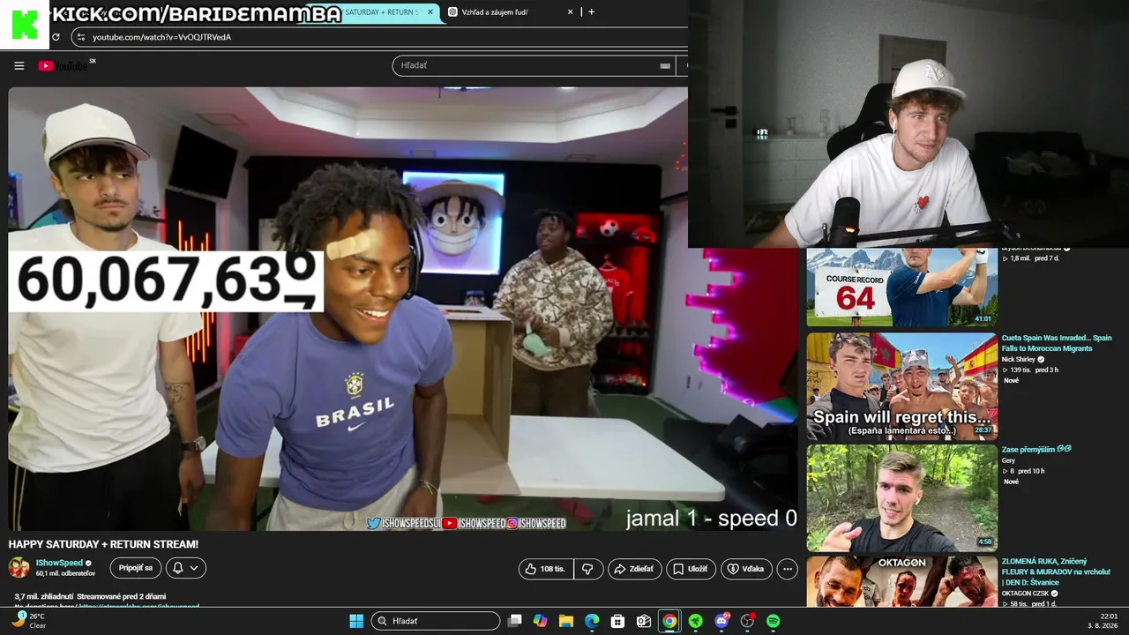Dislike the video with the thumbs-down
The height and width of the screenshot is (635, 1129).
(587, 569)
